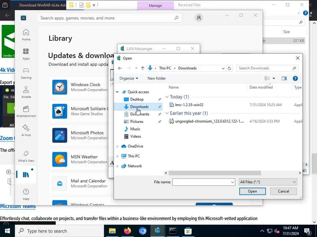The image size is (317, 237).
Task: Open Home in Microsoft Store sidebar
Action: (26, 35)
